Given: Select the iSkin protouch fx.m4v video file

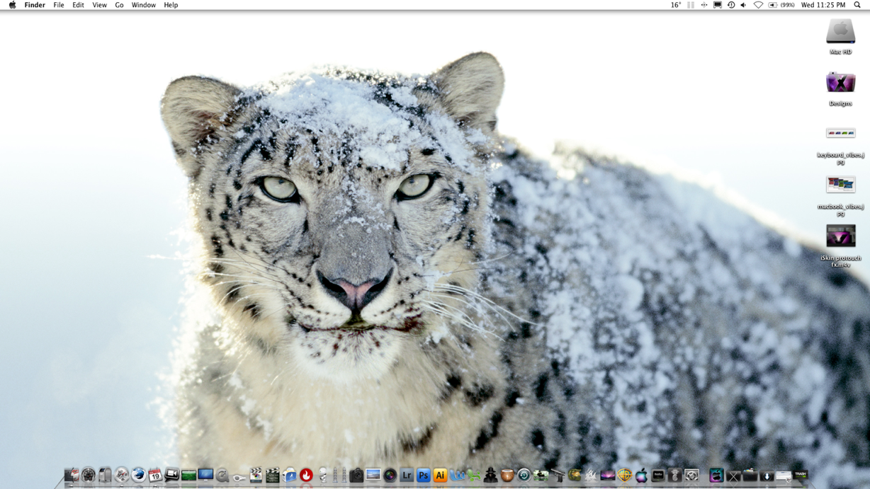Looking at the screenshot, I should coord(840,236).
